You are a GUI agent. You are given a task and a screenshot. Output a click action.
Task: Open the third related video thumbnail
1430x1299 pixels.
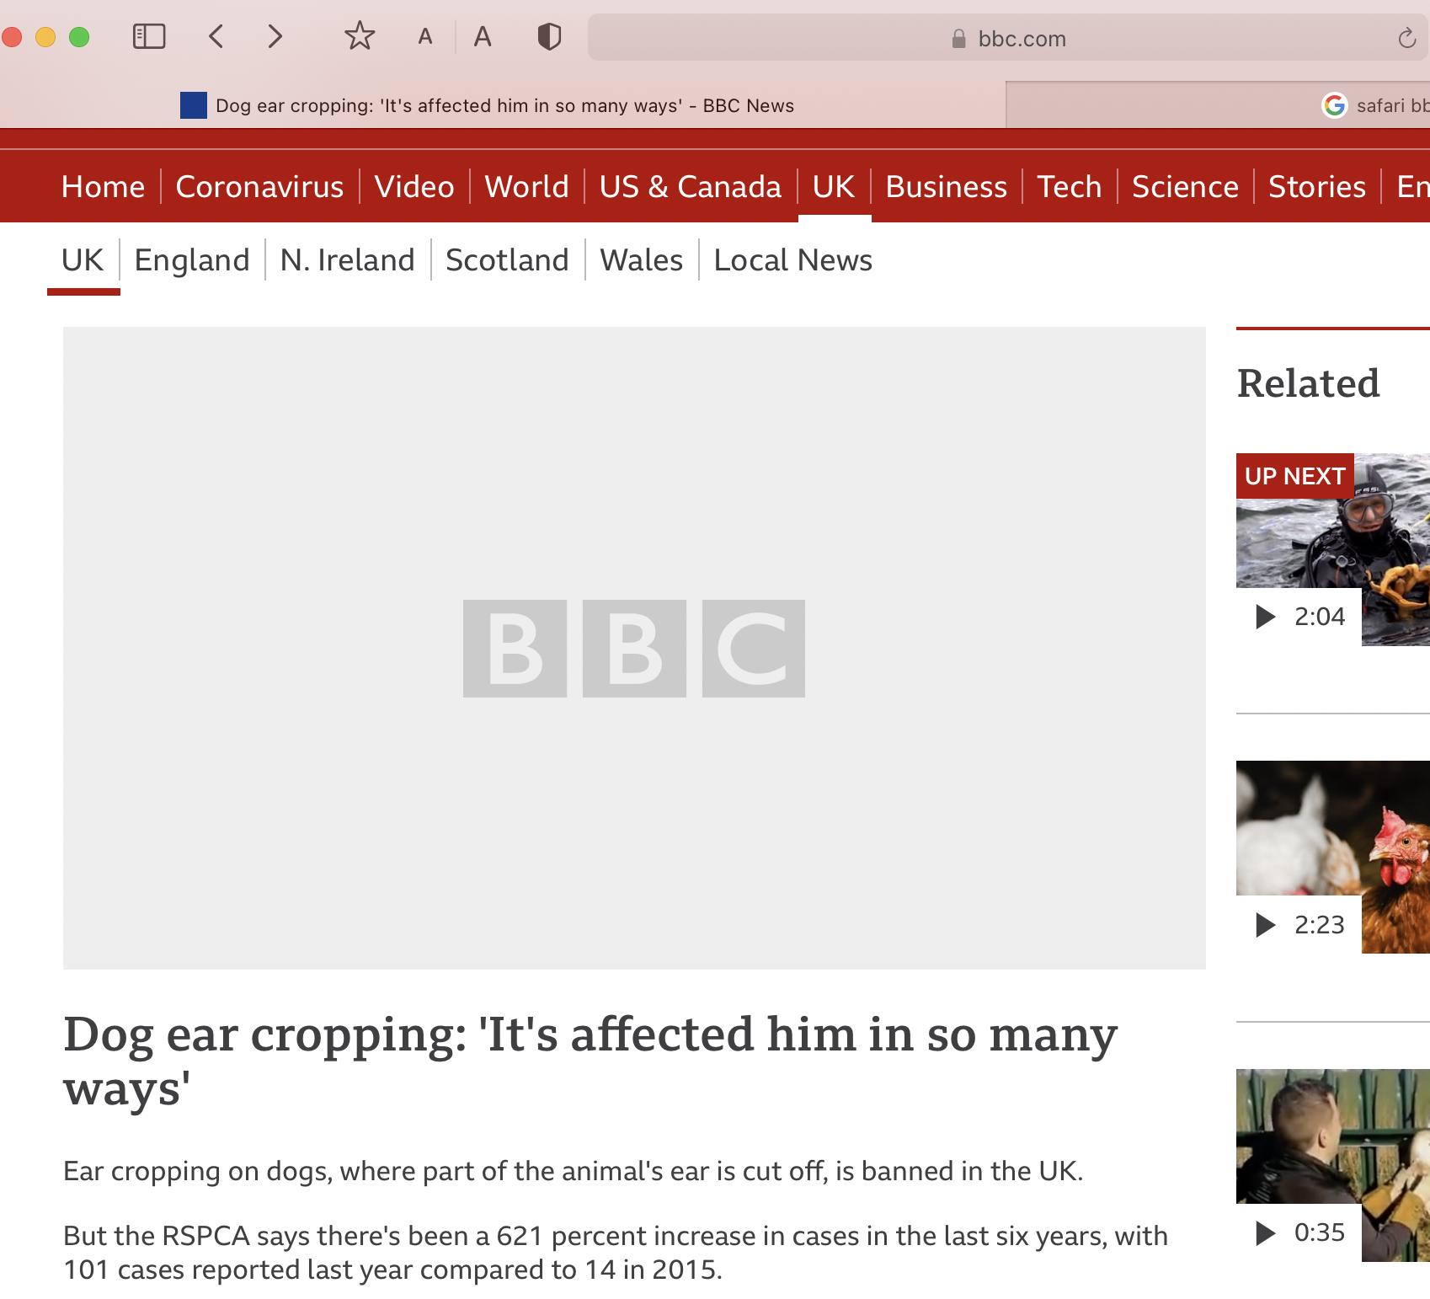pos(1333,1165)
